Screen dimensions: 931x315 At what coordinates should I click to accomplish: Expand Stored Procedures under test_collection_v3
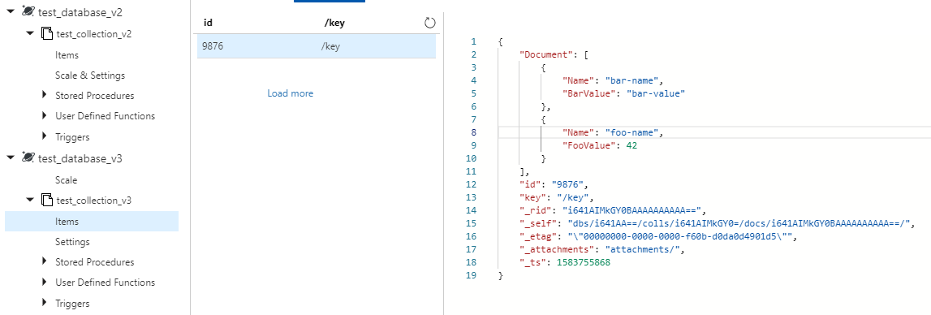(45, 261)
